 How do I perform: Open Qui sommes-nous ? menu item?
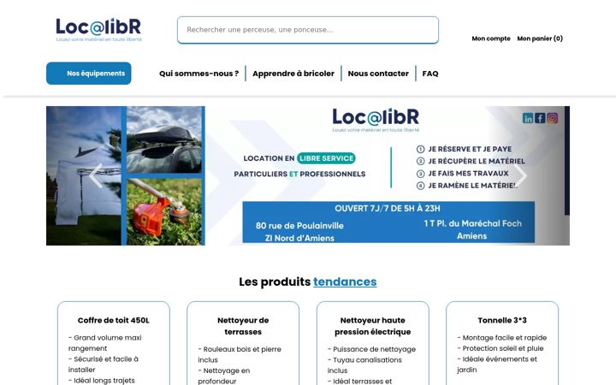198,74
